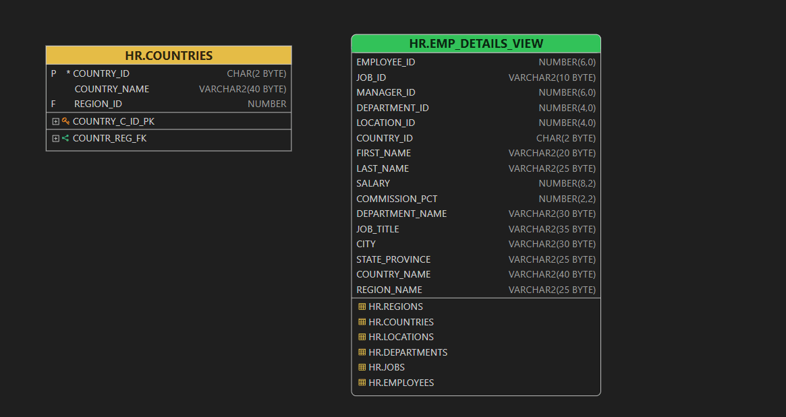Image resolution: width=786 pixels, height=417 pixels.
Task: Click the table icon next to HR.COUNTRIES
Action: pyautogui.click(x=362, y=321)
